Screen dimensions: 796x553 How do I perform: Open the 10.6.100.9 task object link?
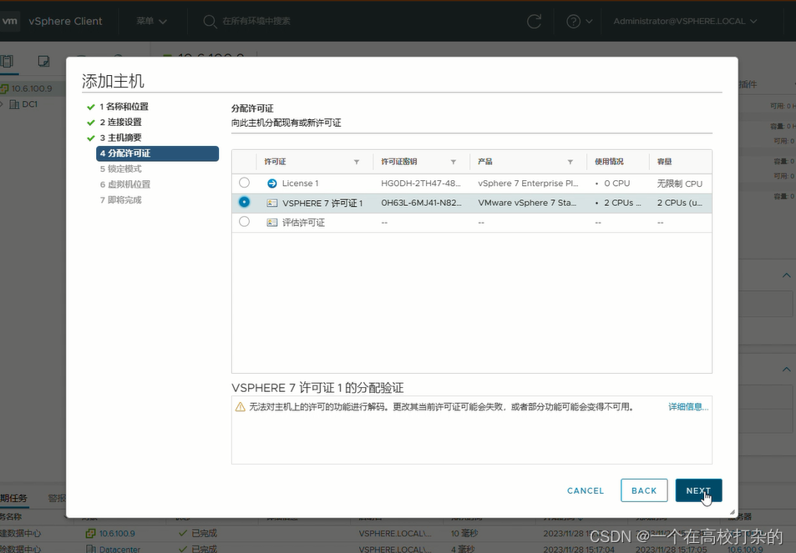click(117, 534)
